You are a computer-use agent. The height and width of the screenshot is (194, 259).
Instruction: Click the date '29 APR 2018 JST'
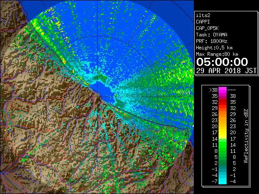[226, 71]
